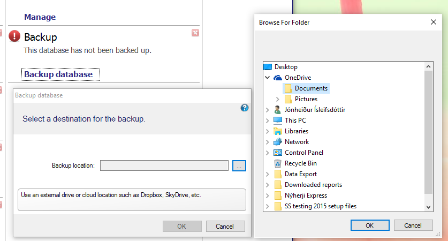Viewport: 448px width, 241px height.
Task: Select the Recycle Bin icon in tree
Action: pos(278,163)
